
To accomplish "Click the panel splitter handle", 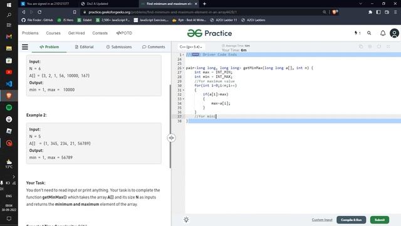I will (x=171, y=138).
